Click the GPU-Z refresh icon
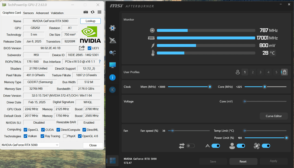 tap(92, 12)
